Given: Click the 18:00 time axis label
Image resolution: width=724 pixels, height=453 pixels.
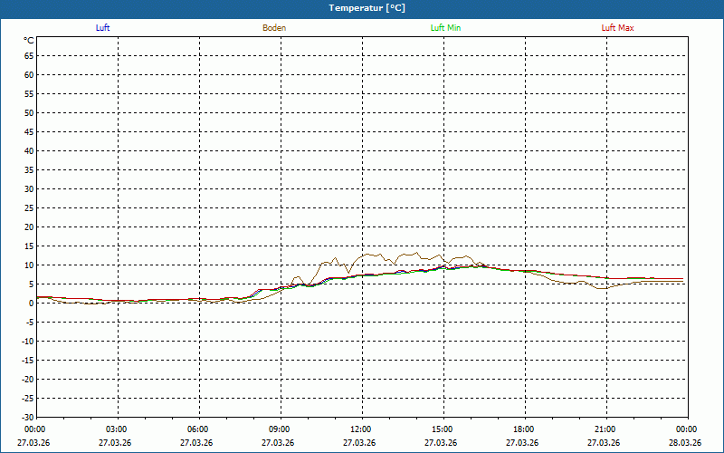Looking at the screenshot, I should 524,429.
